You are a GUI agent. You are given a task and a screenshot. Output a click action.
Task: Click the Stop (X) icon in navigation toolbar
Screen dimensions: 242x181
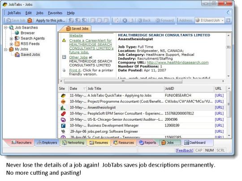click(x=125, y=21)
